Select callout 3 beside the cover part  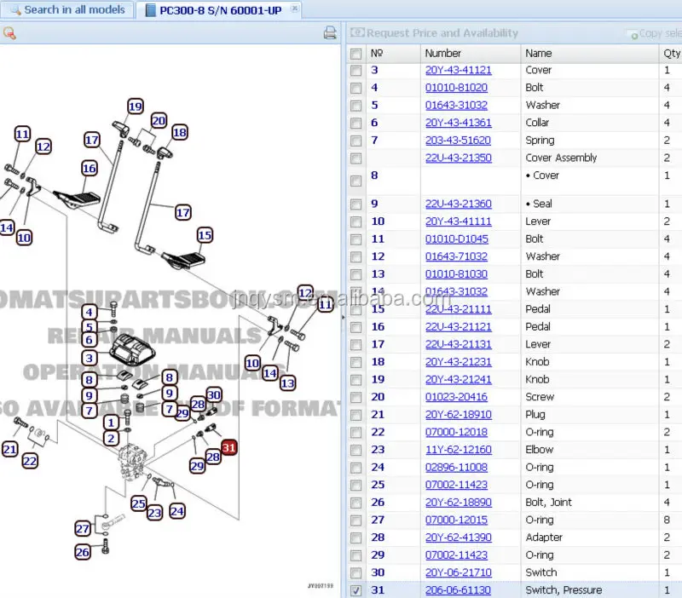pos(89,359)
